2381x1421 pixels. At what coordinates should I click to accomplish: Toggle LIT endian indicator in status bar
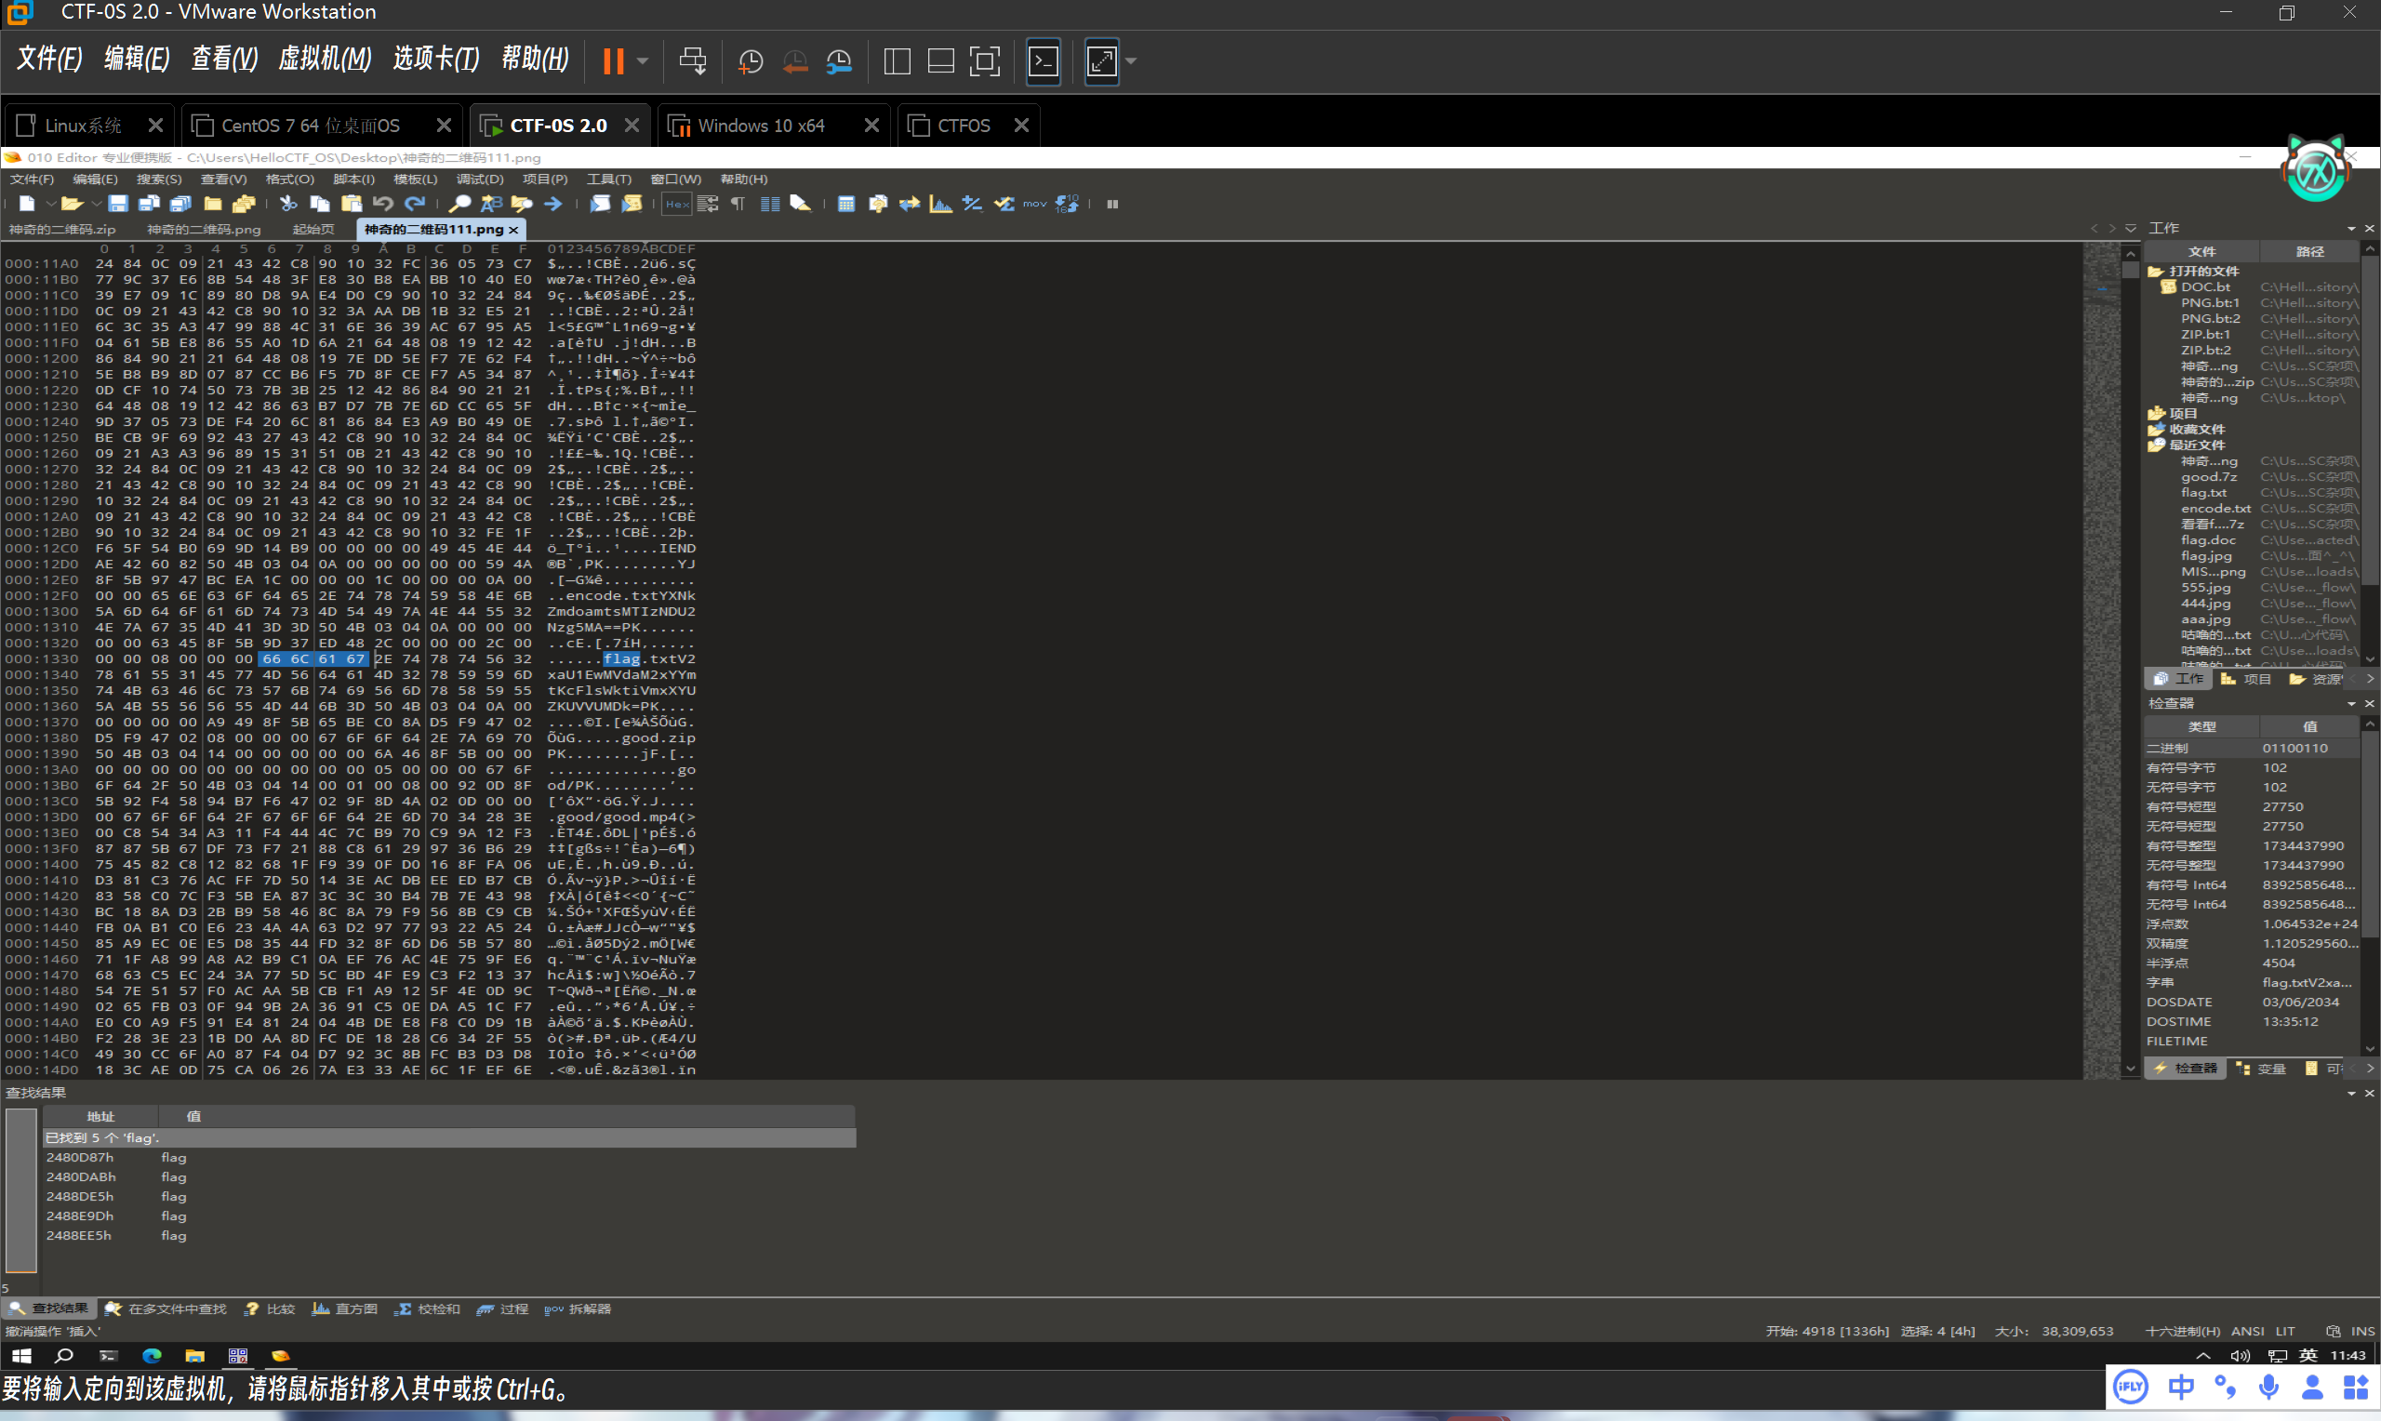(2285, 1331)
